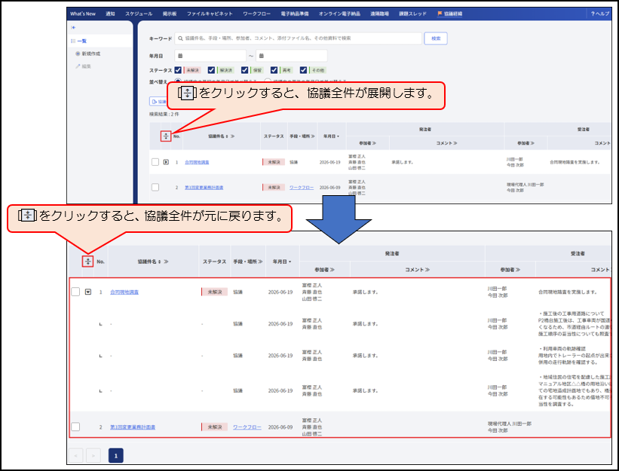Click collapse-all icon in lower table header
This screenshot has width=619, height=471.
[87, 261]
